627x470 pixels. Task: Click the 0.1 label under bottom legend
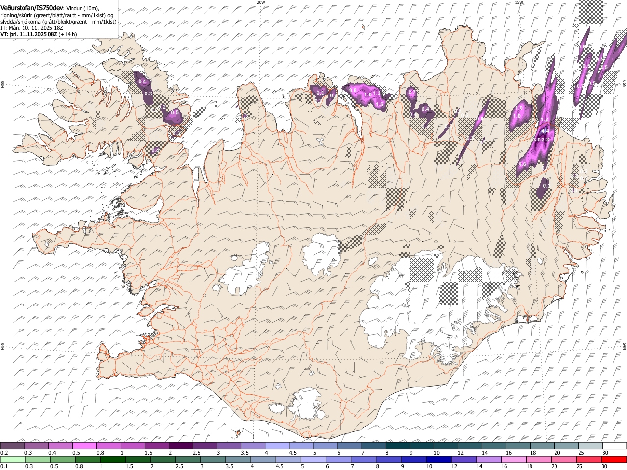tap(4, 466)
